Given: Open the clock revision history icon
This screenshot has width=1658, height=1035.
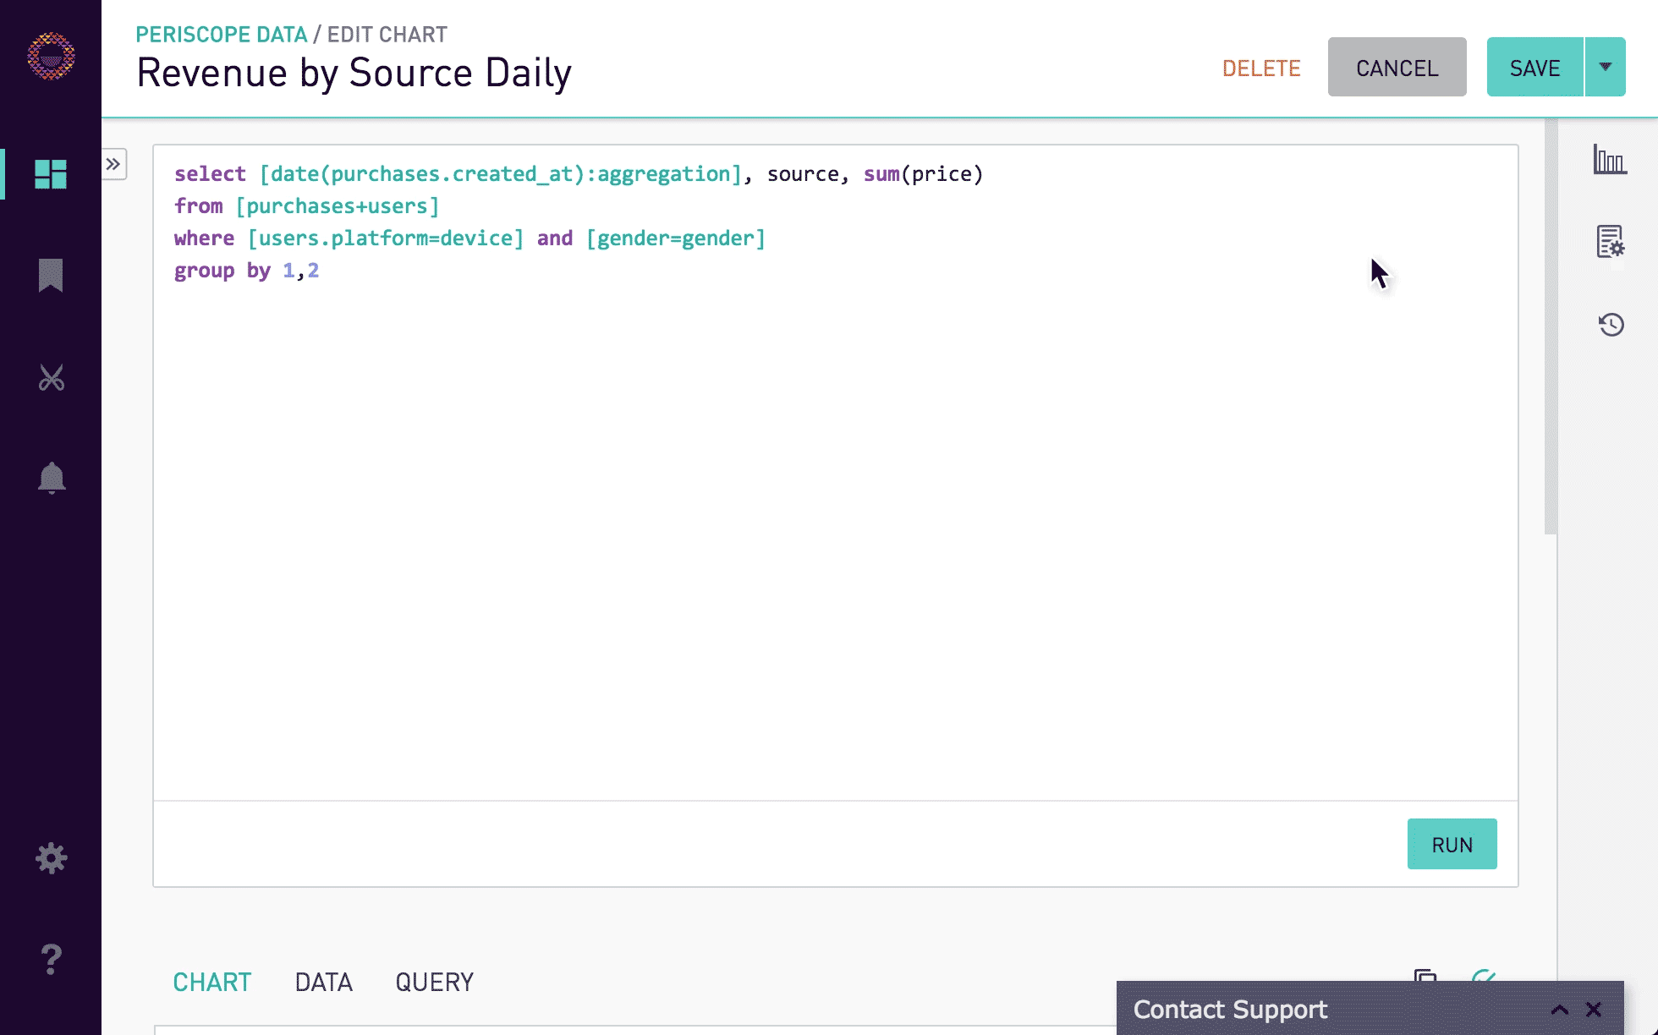Looking at the screenshot, I should click(1611, 325).
